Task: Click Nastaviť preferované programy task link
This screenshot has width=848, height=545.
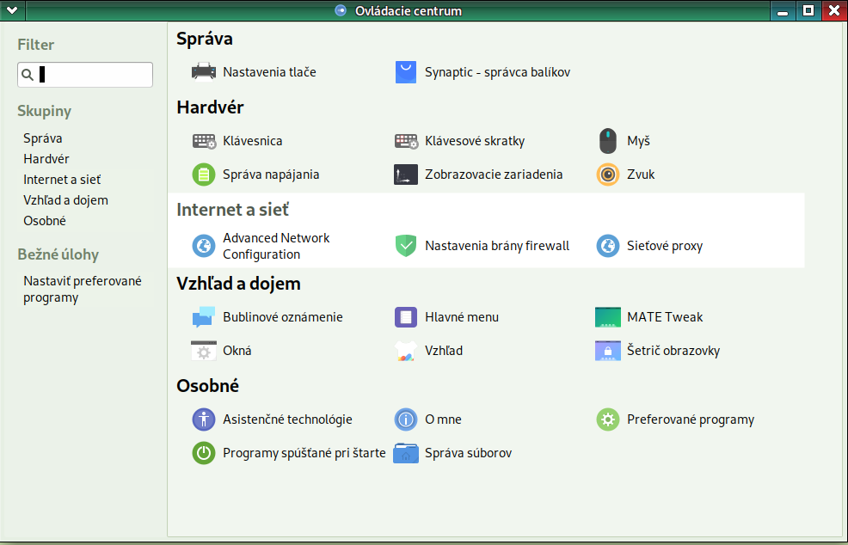Action: coord(83,290)
